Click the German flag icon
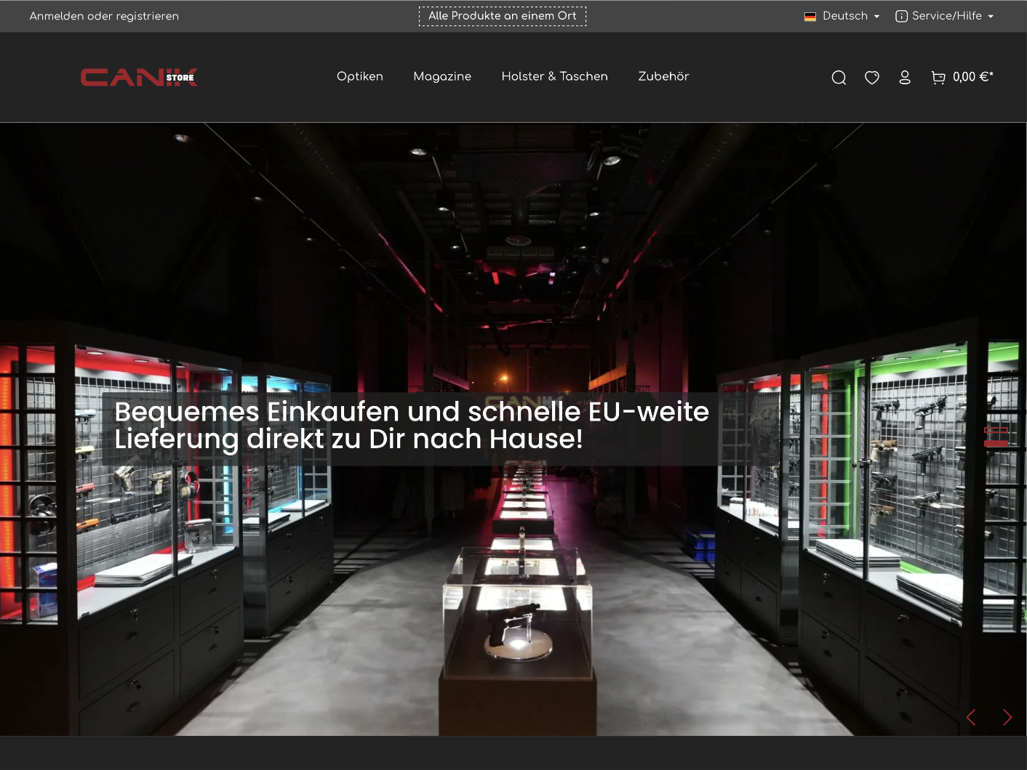The width and height of the screenshot is (1027, 770). [x=809, y=15]
